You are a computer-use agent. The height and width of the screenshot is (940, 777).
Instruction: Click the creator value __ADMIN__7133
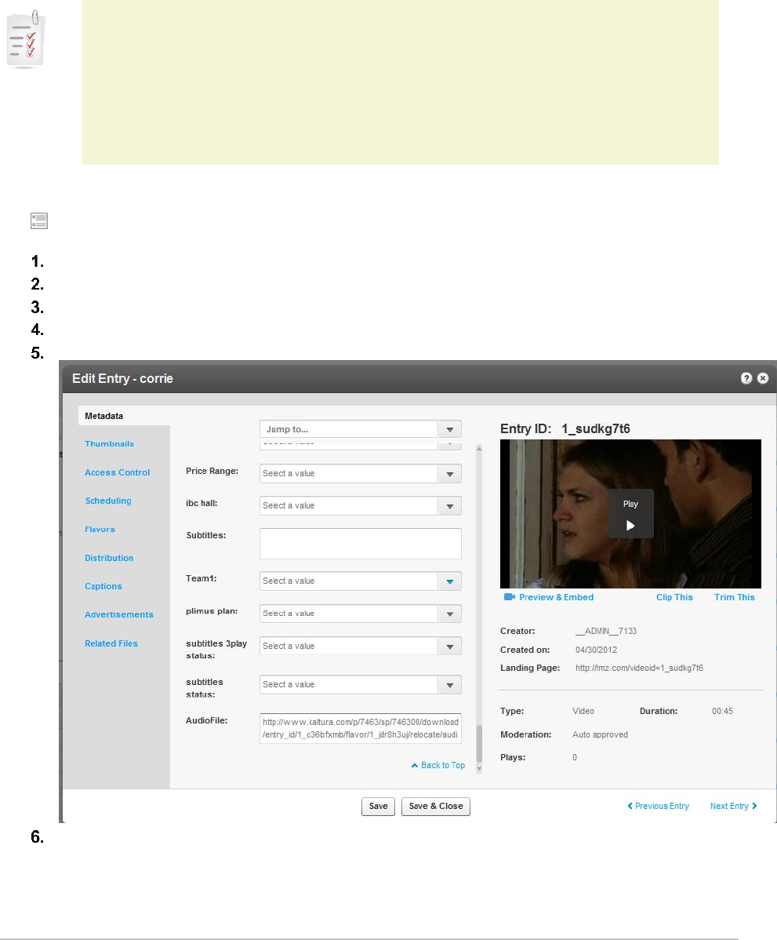pyautogui.click(x=605, y=632)
